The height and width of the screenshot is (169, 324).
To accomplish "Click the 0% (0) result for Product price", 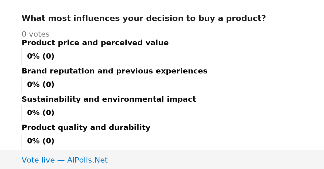I will [x=41, y=57].
